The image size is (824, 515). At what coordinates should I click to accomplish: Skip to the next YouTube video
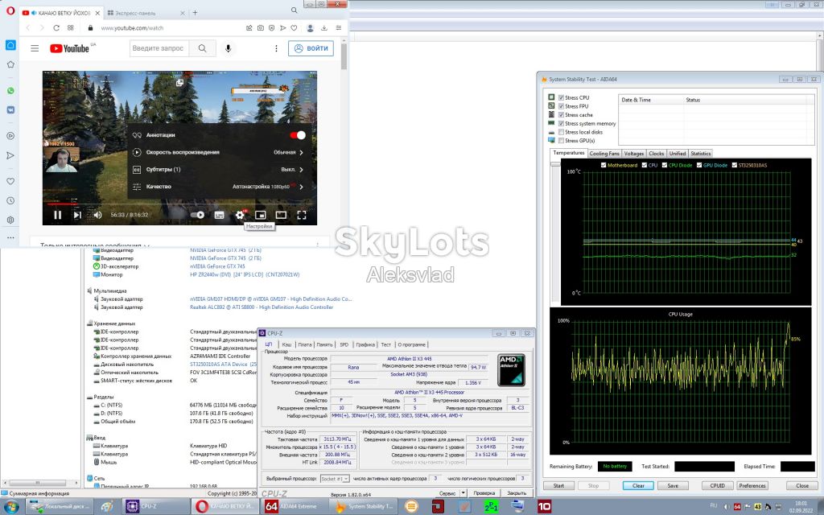[x=77, y=215]
